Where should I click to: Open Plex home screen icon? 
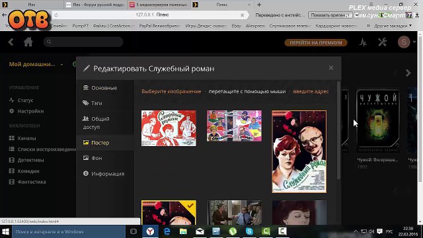pos(28,42)
